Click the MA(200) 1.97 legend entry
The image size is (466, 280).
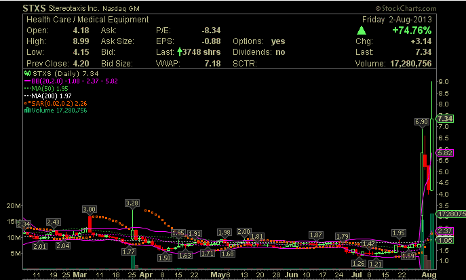[47, 96]
